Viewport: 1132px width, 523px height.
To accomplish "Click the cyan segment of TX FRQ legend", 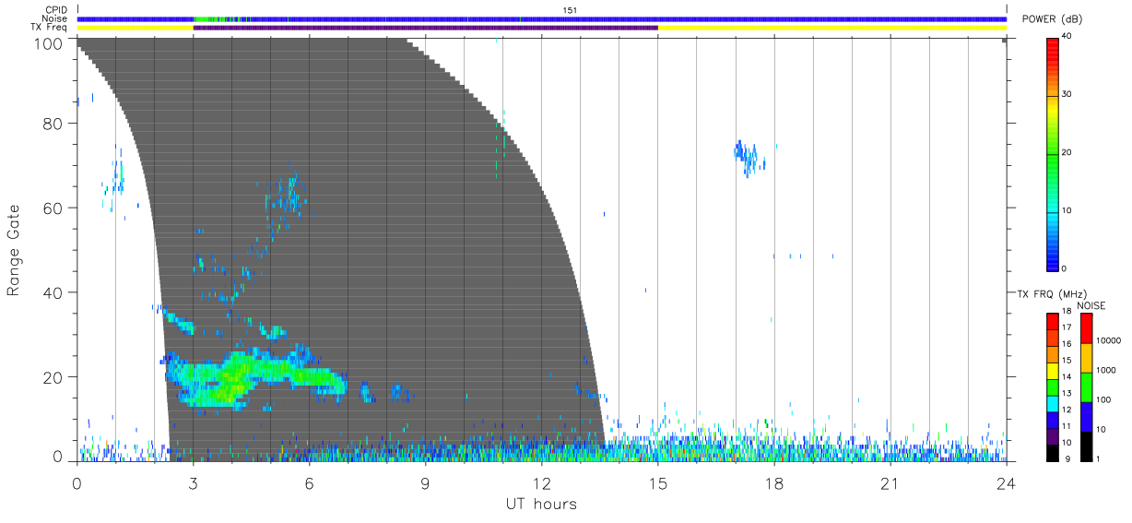I will [1053, 403].
